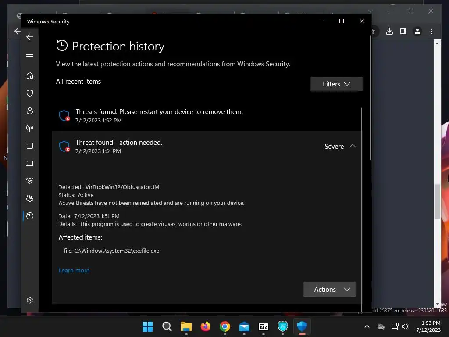Click the 'Severe' severity label

tap(334, 147)
